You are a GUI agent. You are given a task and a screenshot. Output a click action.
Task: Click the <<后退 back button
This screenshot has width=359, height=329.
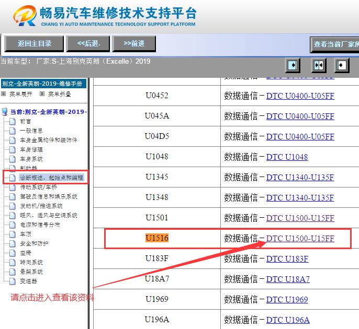(88, 43)
